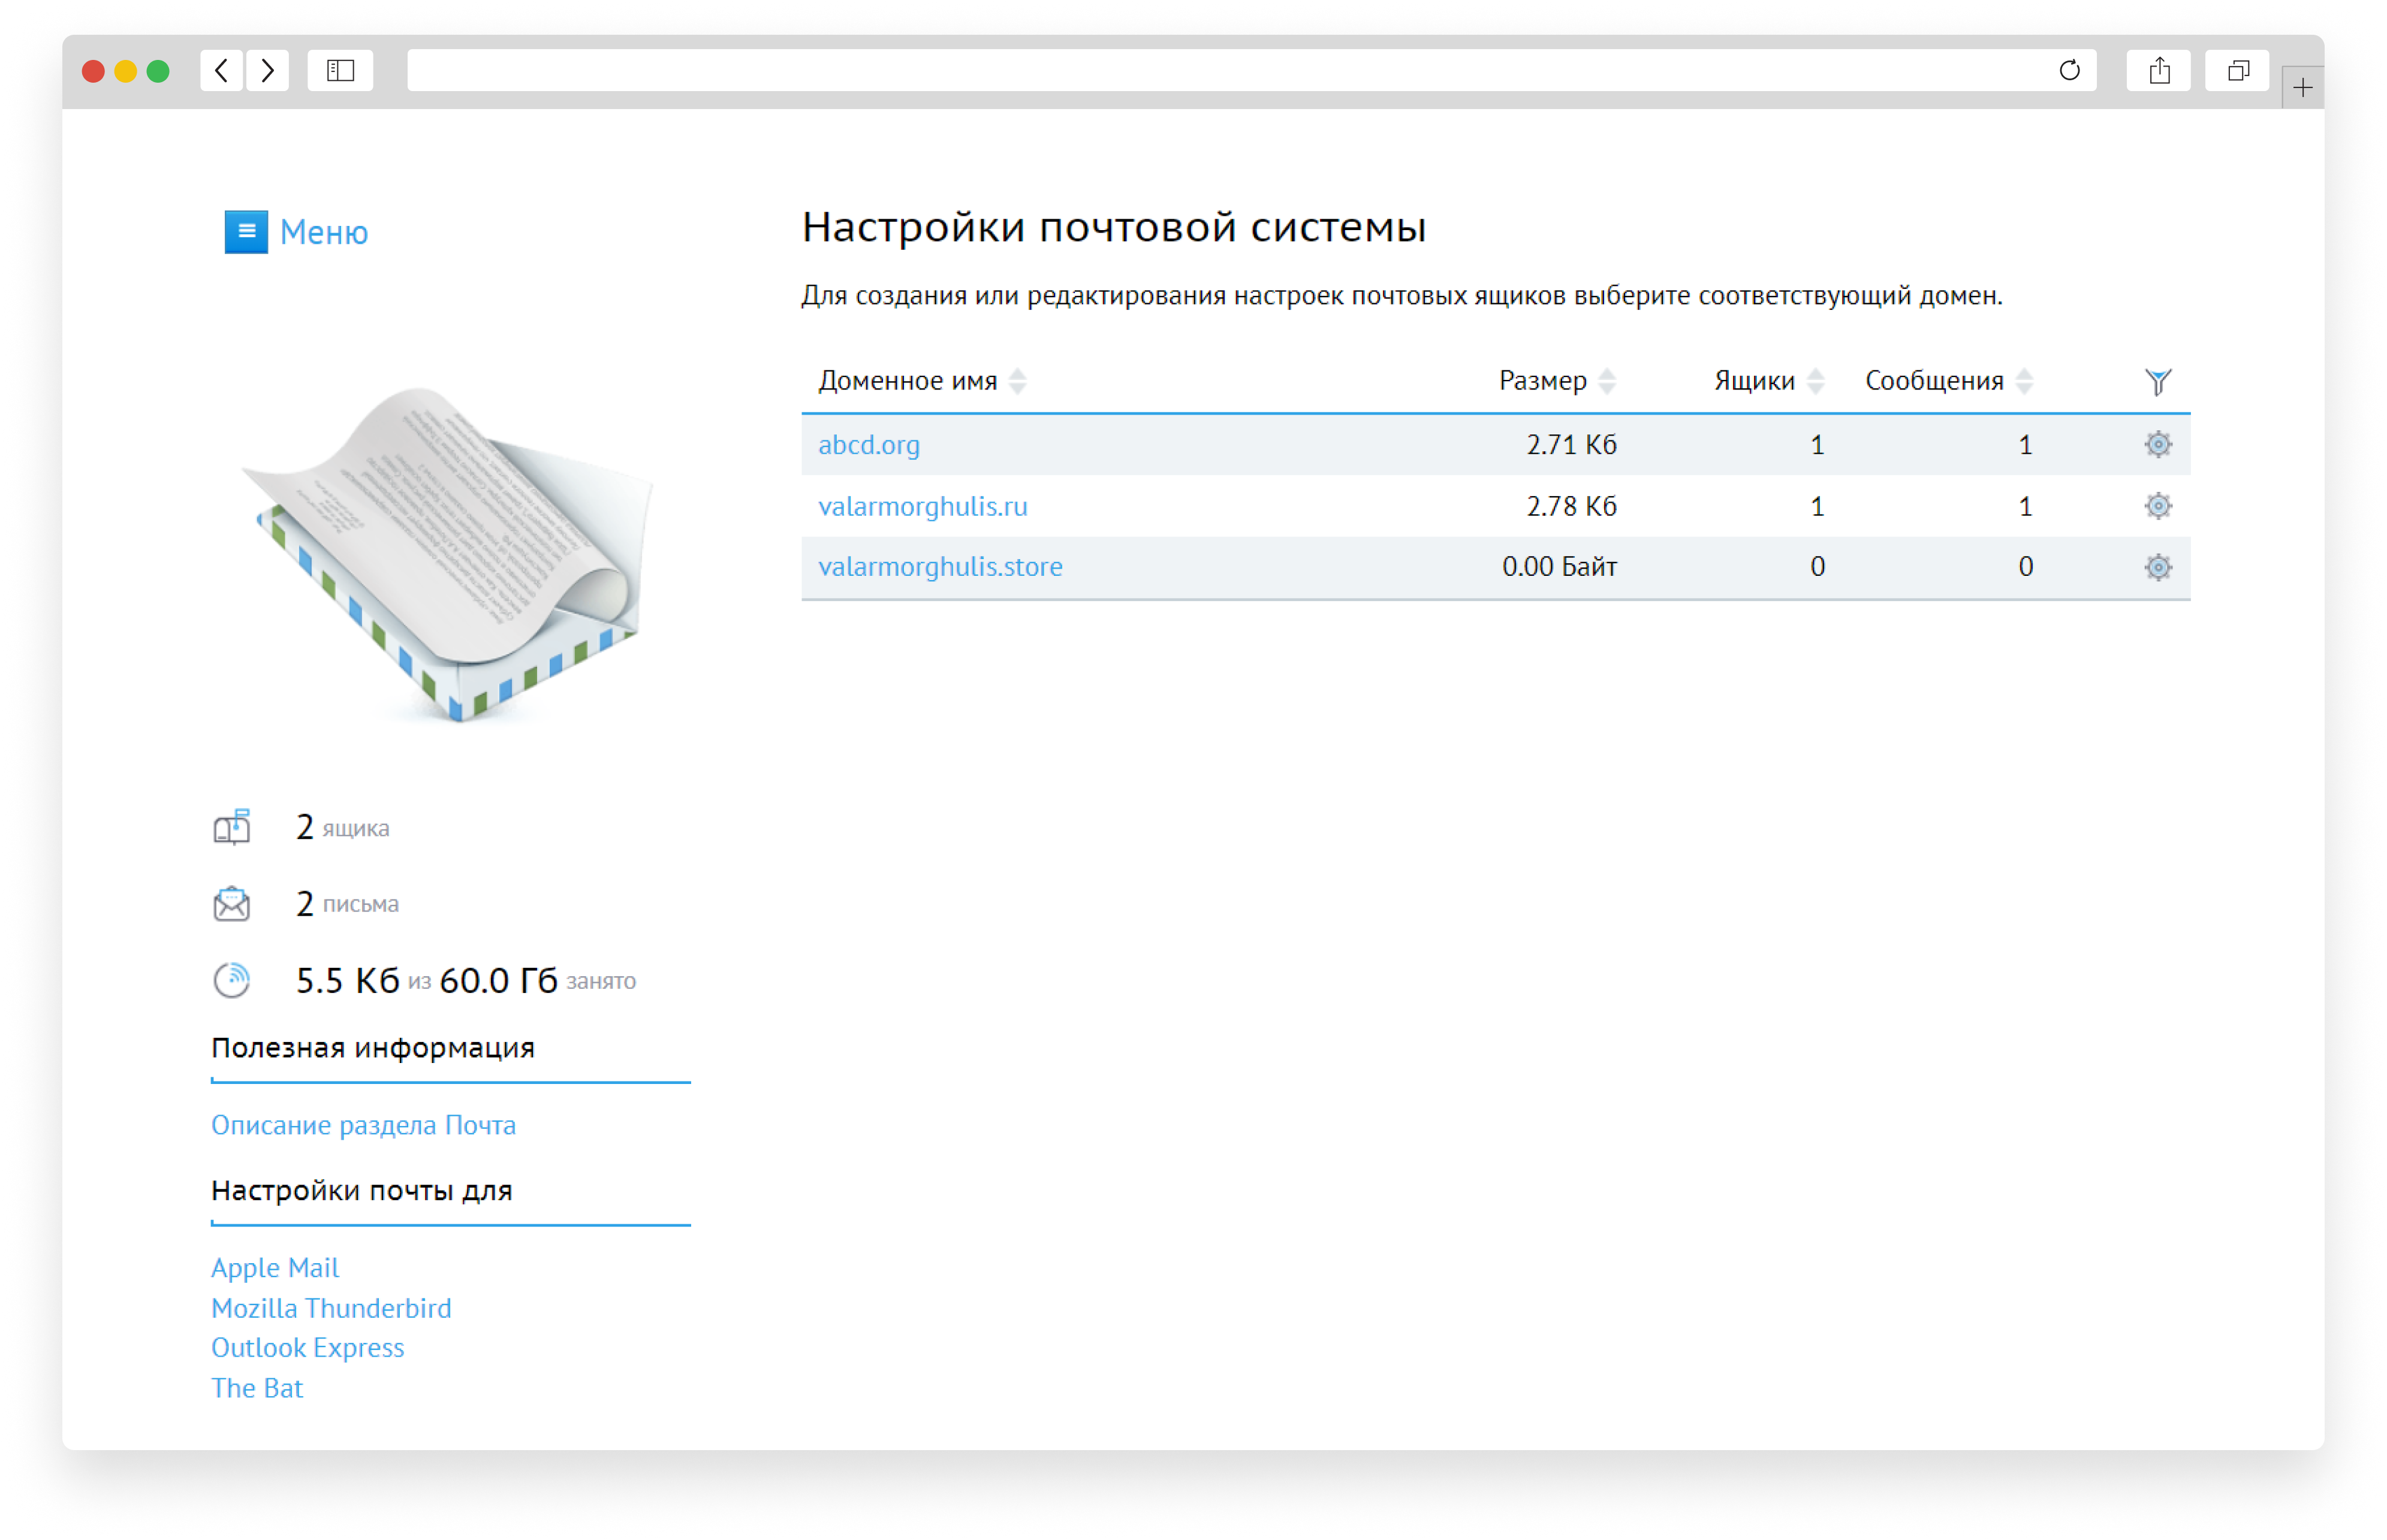The image size is (2387, 1540).
Task: Open Mozilla Thunderbird mail settings link
Action: coord(331,1308)
